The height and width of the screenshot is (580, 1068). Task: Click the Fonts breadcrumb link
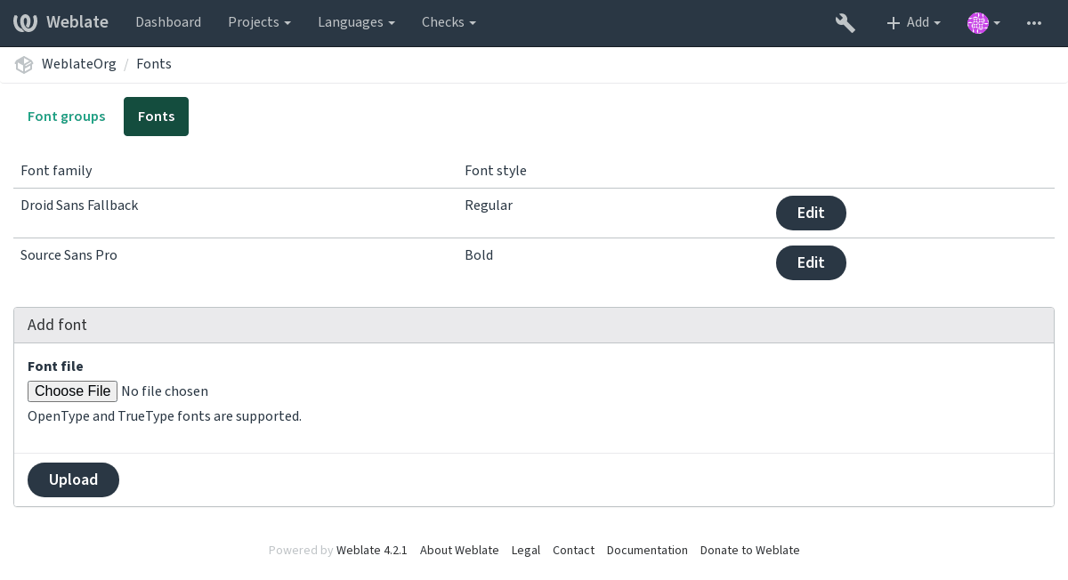coord(155,64)
